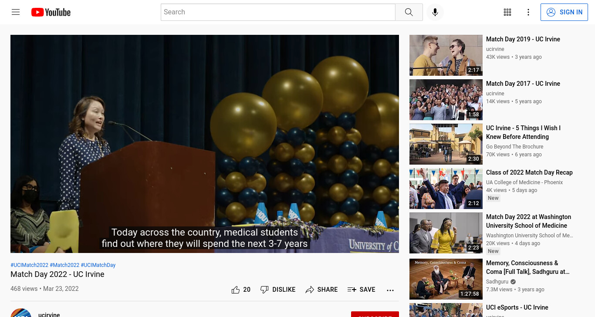This screenshot has height=317, width=595.
Task: Click the video player to pause
Action: [205, 144]
